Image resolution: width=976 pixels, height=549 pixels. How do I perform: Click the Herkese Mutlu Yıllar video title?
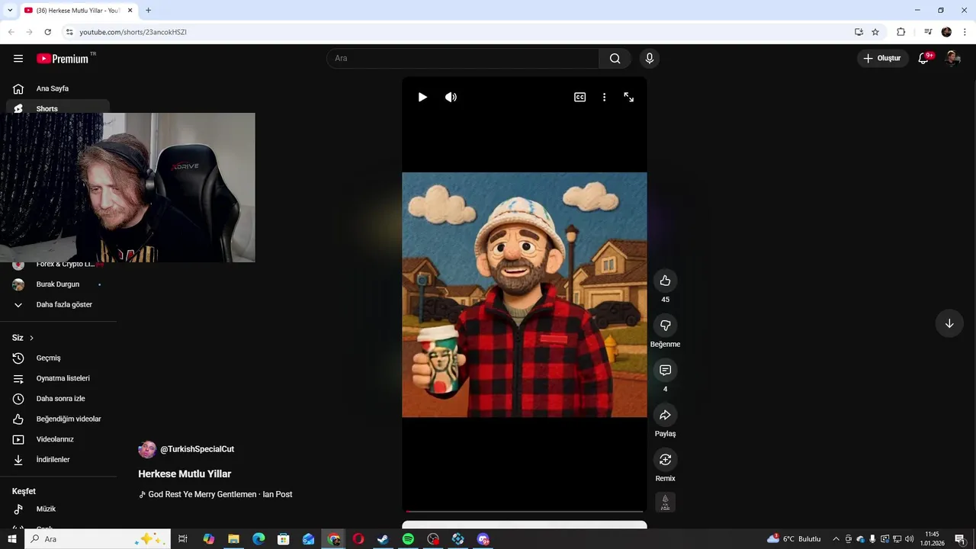coord(185,474)
